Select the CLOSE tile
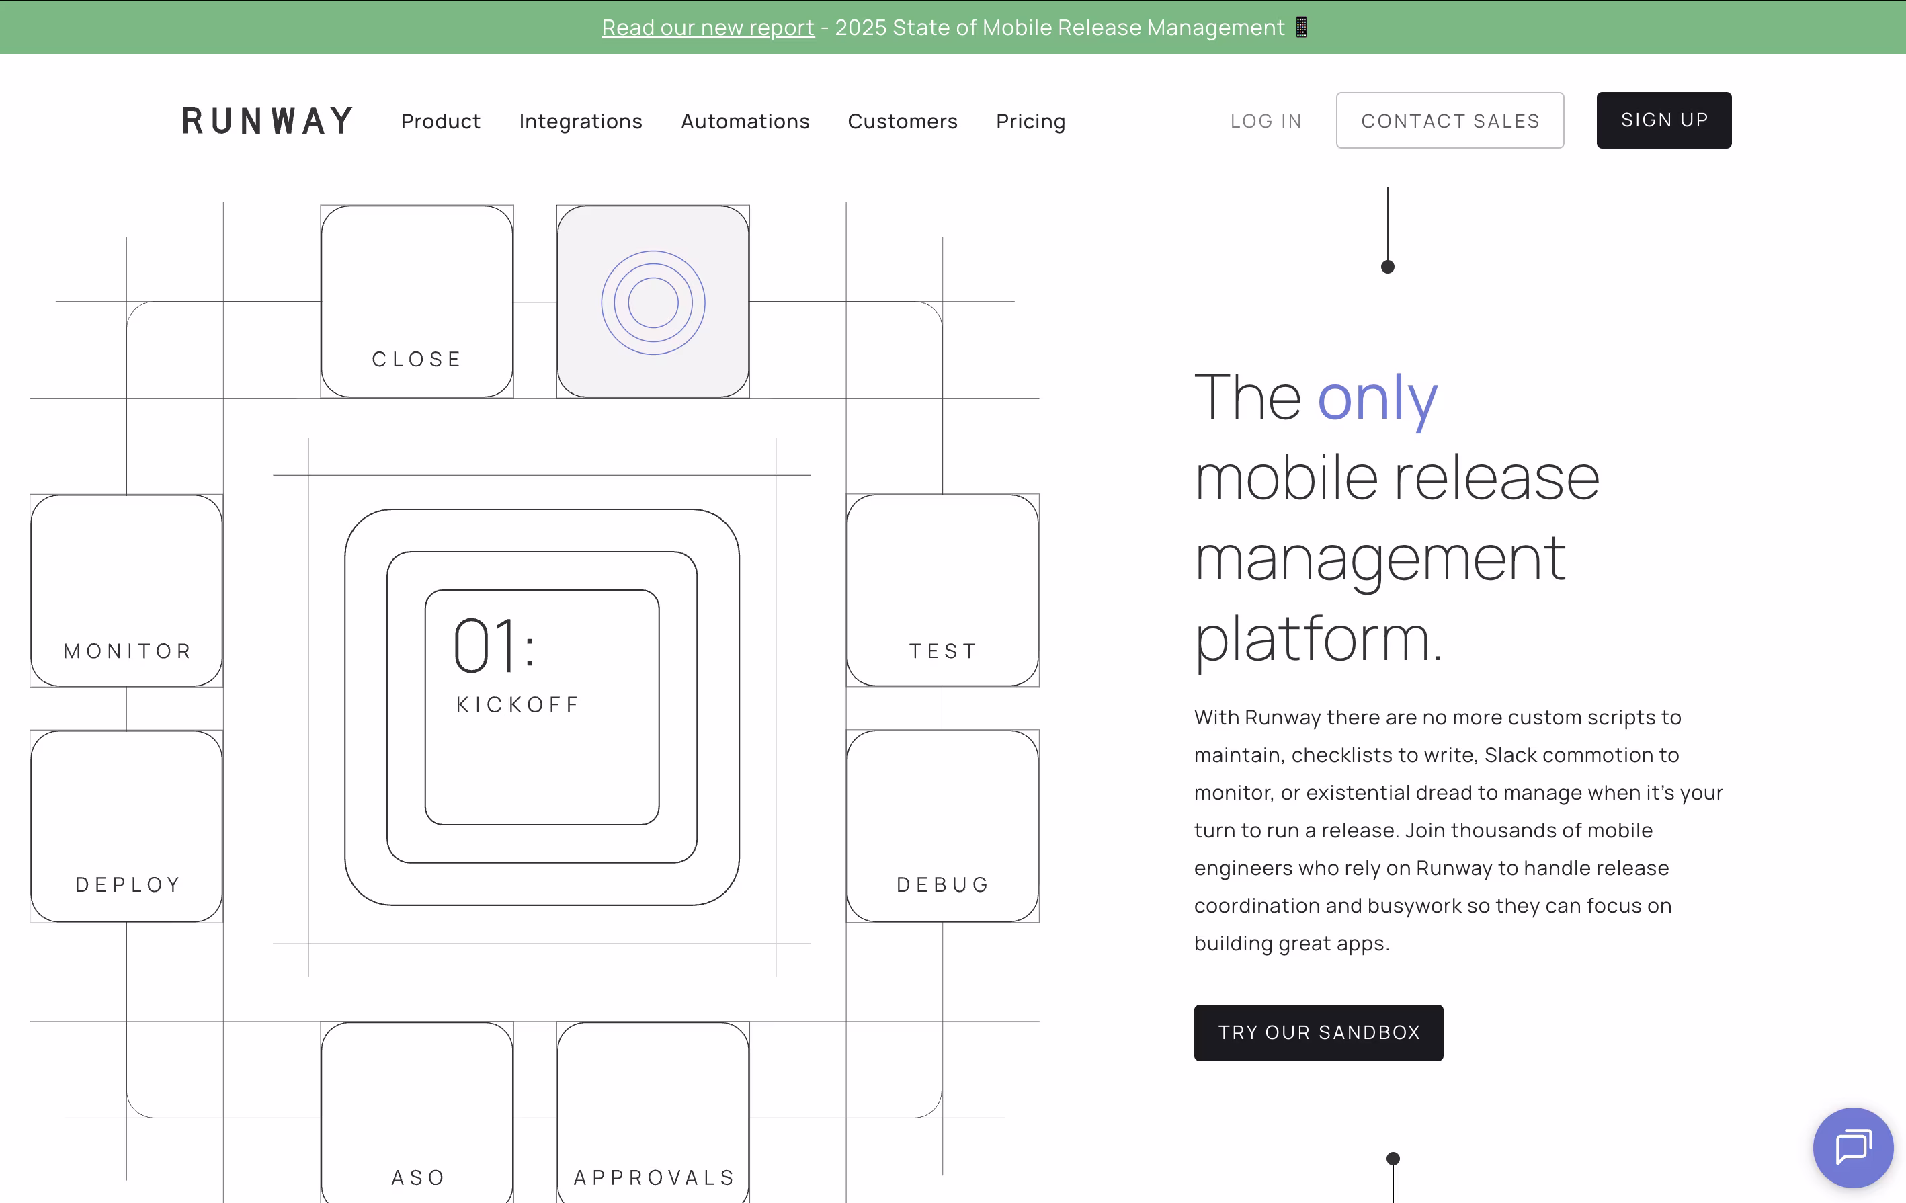 [417, 302]
